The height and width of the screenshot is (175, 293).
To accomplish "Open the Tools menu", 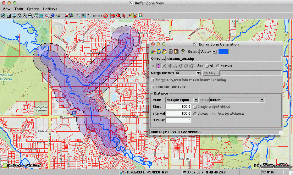I will (x=18, y=9).
